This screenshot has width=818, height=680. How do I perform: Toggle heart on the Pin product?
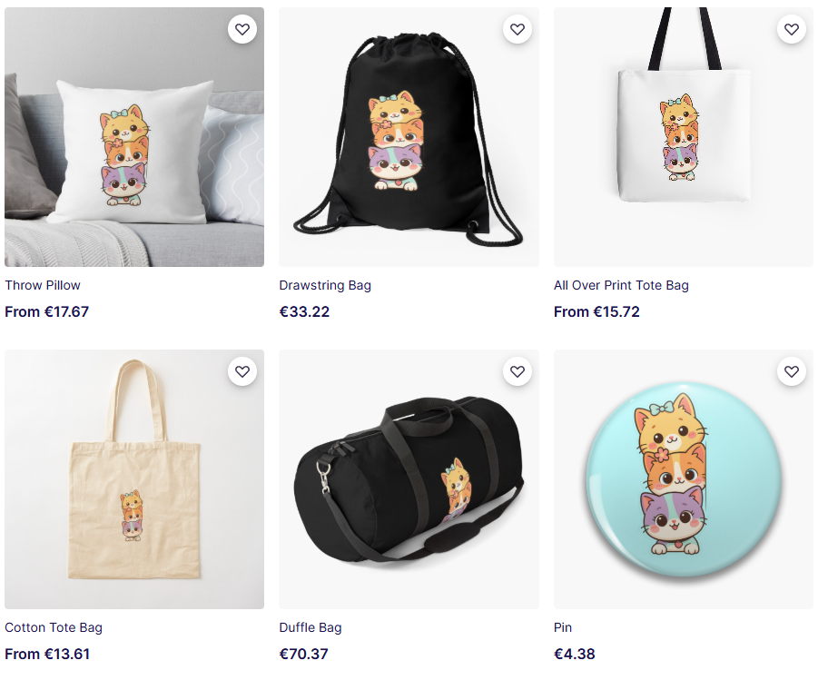[792, 371]
